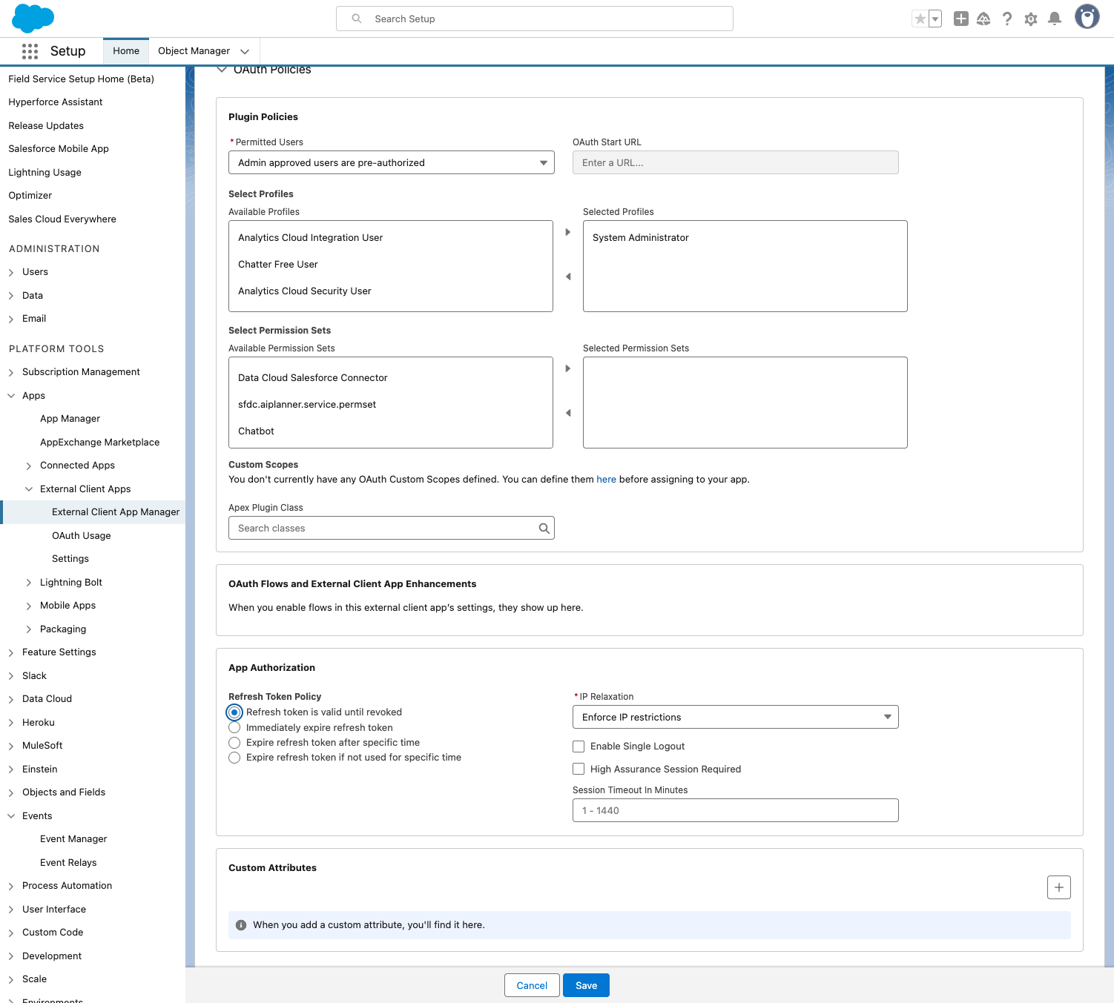Screen dimensions: 1114x1003
Task: Click the Salesforce cloud logo
Action: pyautogui.click(x=33, y=18)
